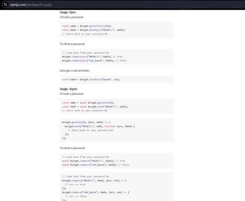
Task: Click bcrypt.compare("not_bacon", hash, (err, res) line
Action: coord(95,192)
